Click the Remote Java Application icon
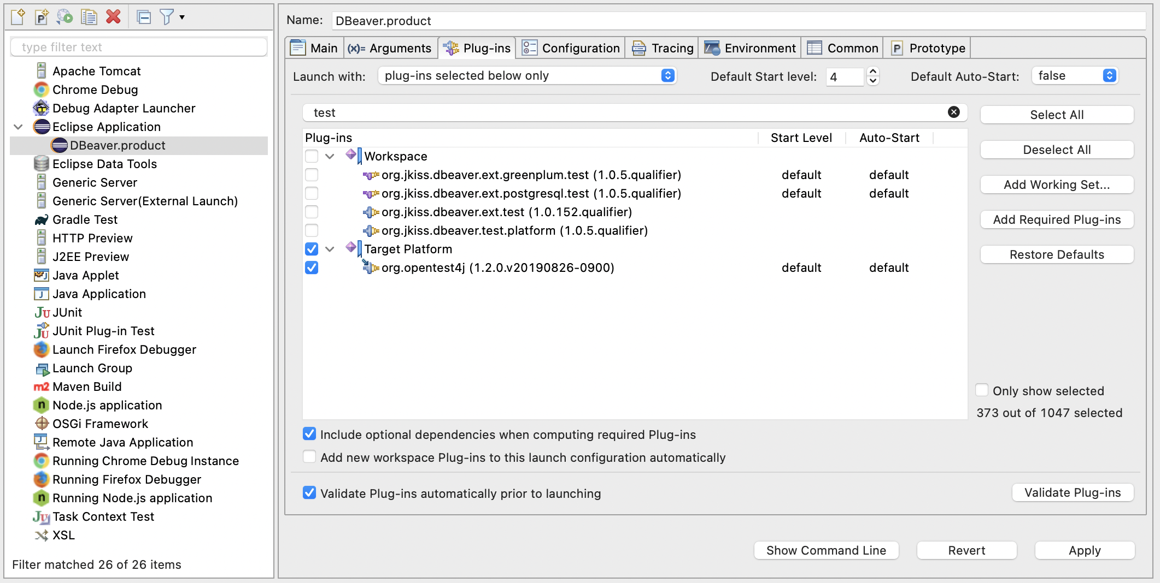Screen dimensions: 1160x583 point(42,441)
